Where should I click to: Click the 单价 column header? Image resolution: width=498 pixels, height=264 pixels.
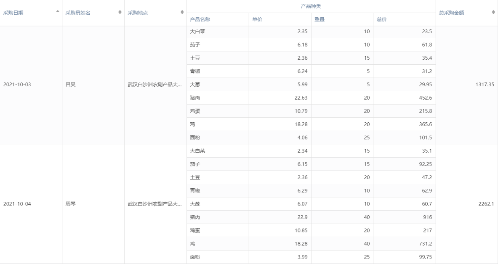(257, 19)
